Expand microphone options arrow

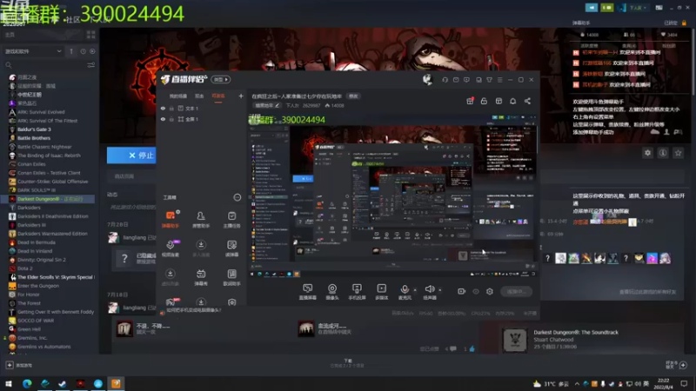point(415,290)
